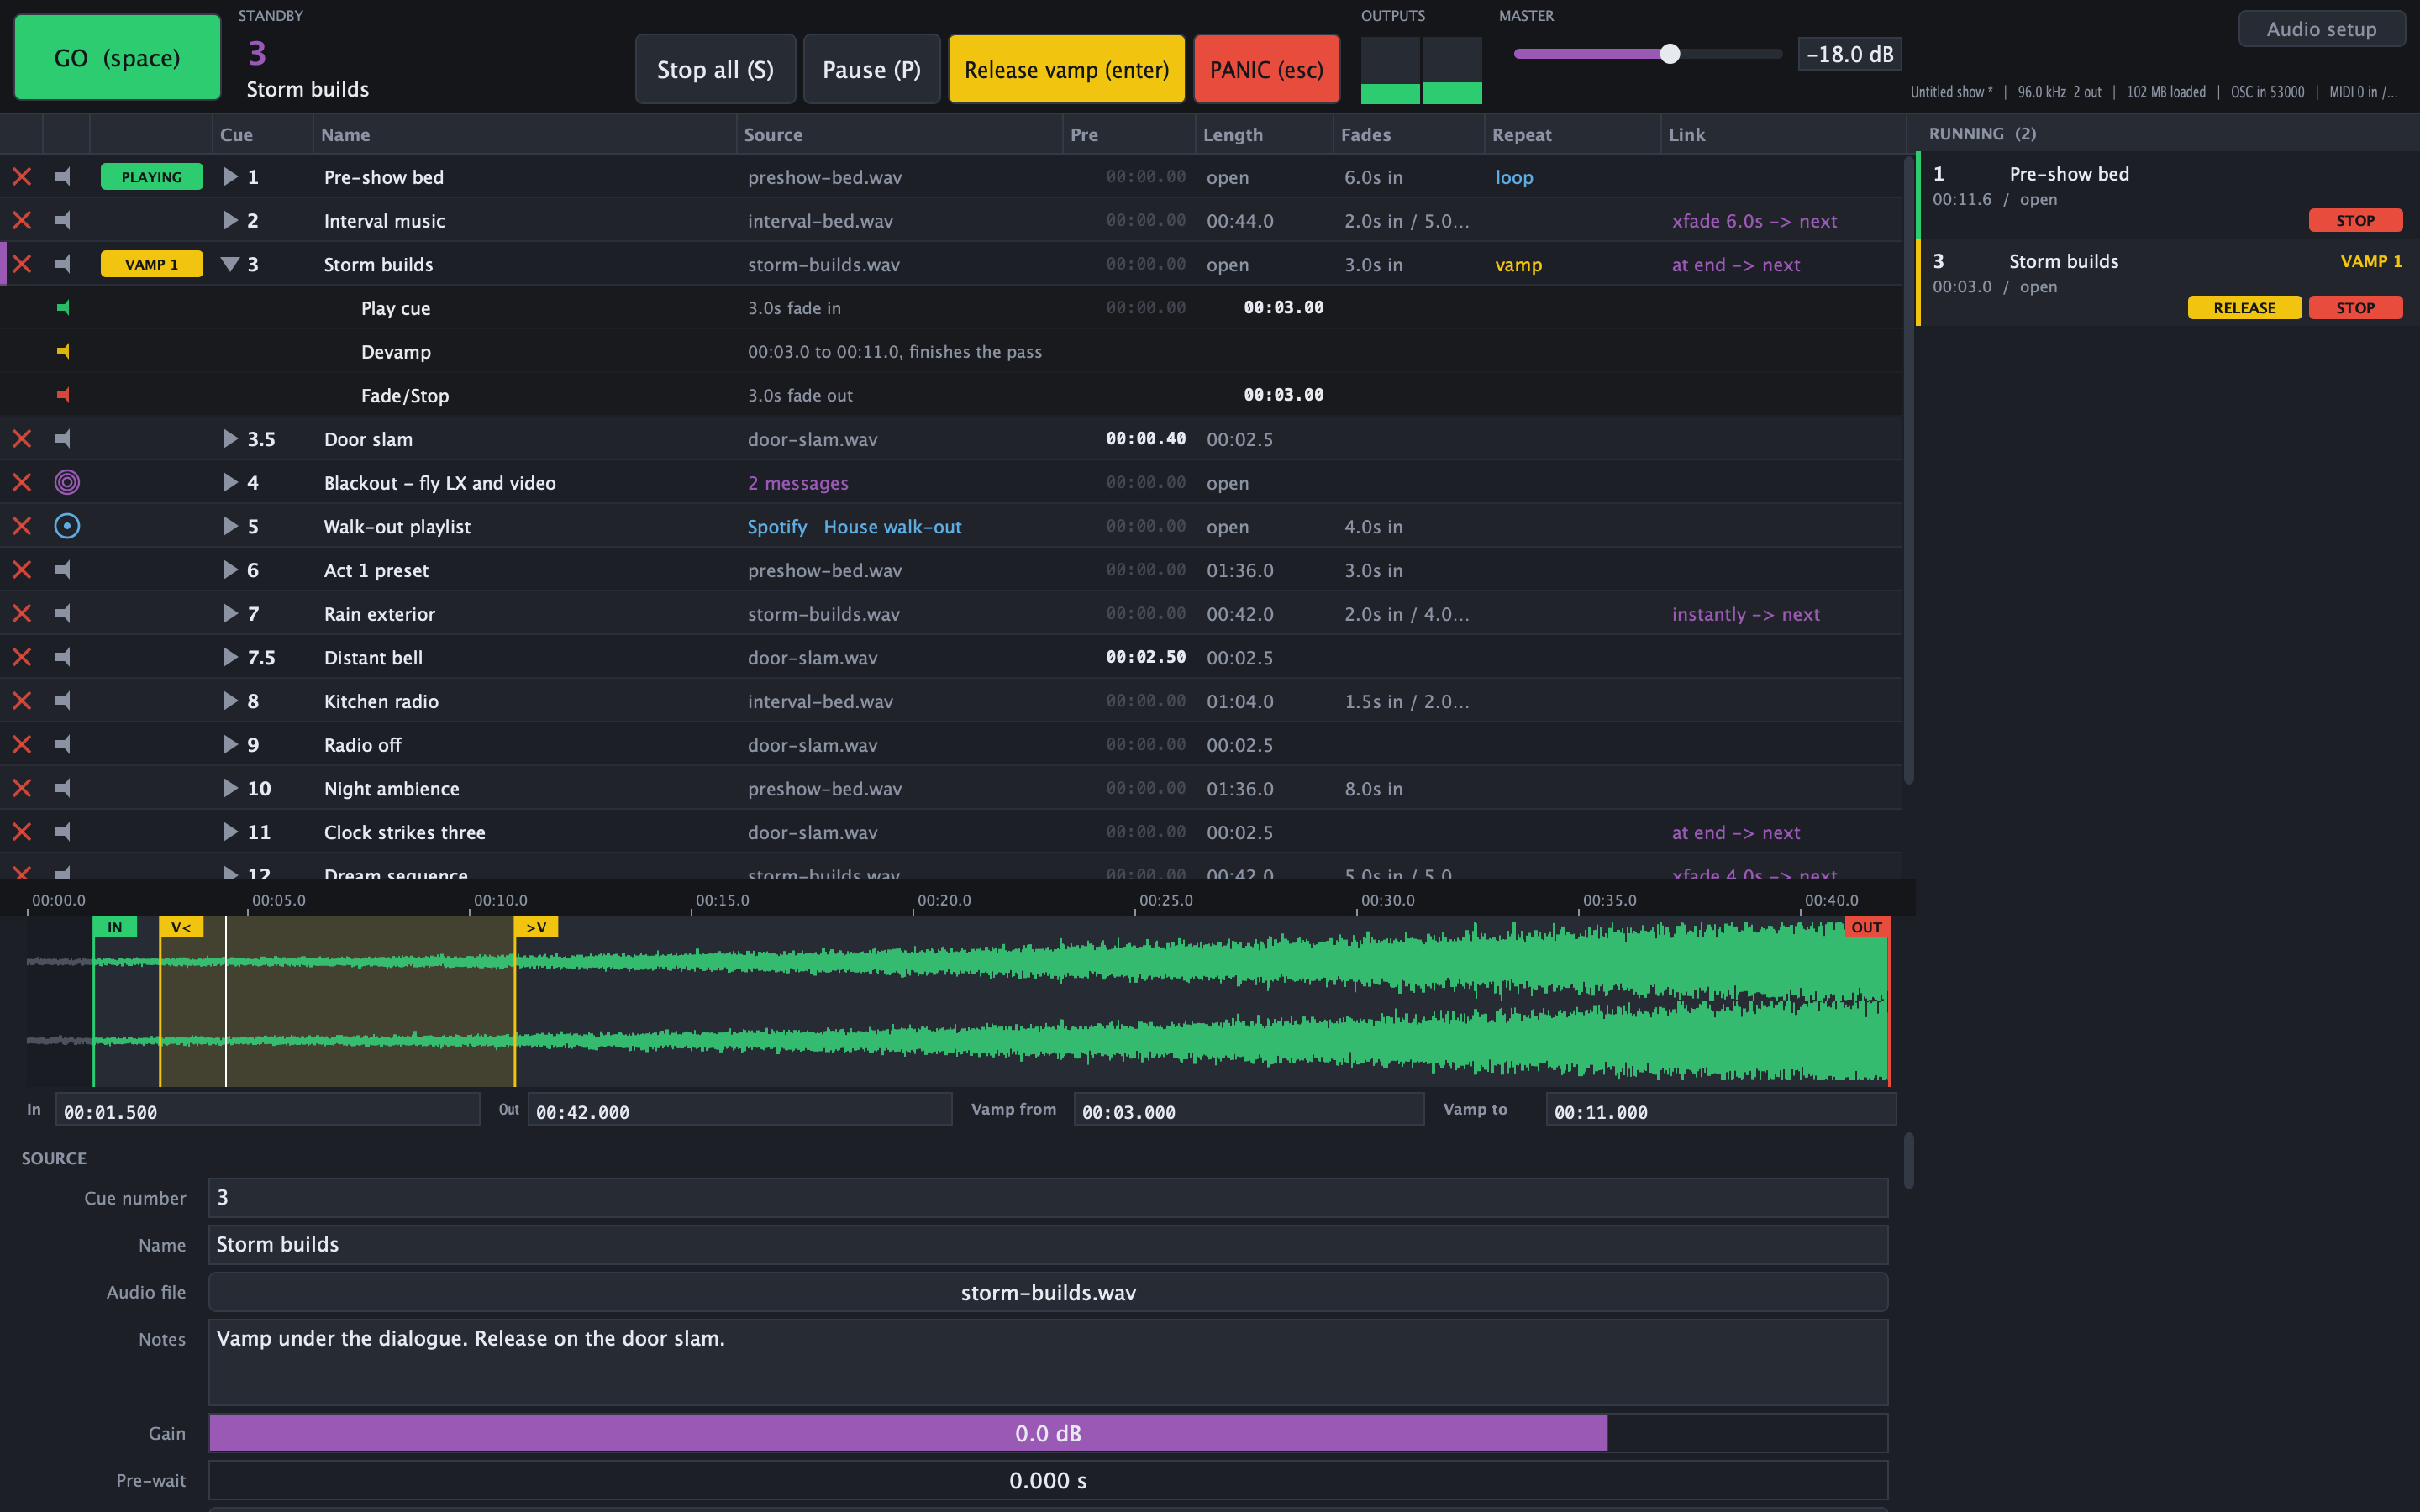2420x1512 pixels.
Task: Click the Name field Storm builds
Action: coord(1048,1244)
